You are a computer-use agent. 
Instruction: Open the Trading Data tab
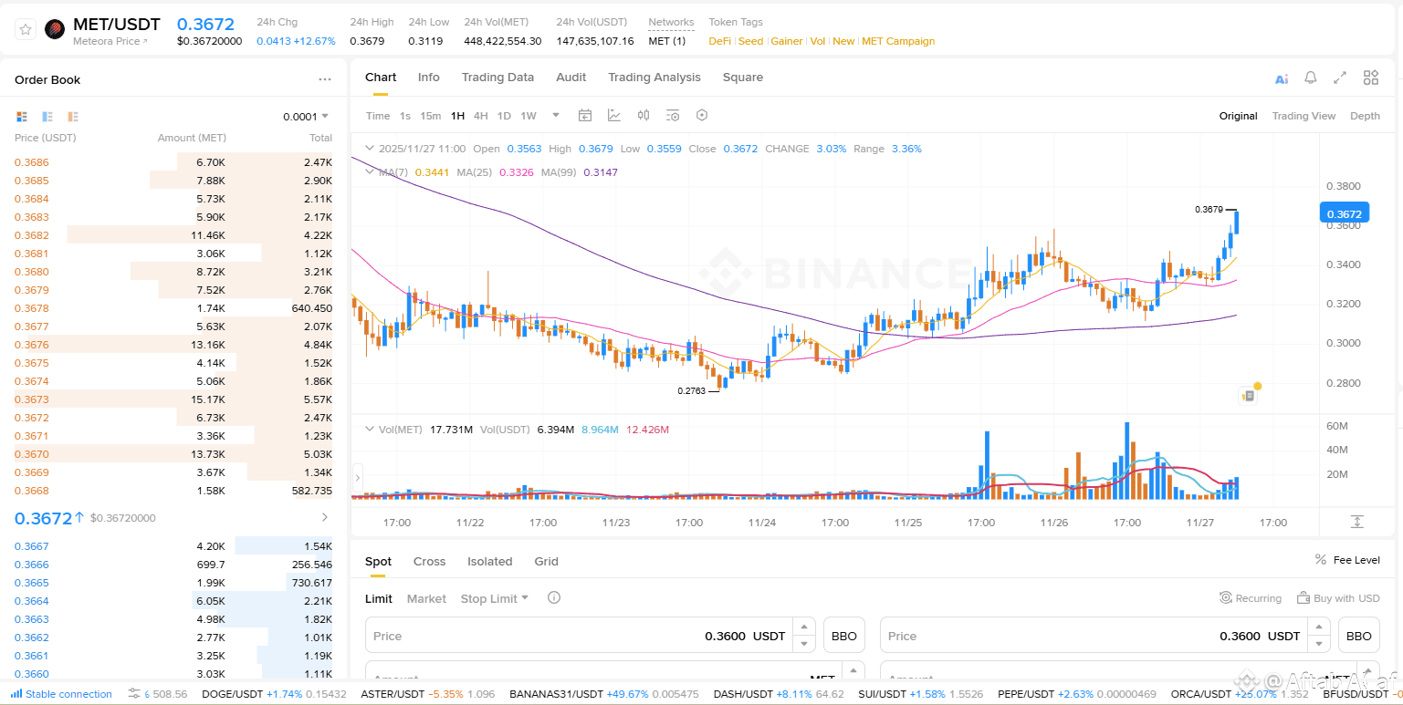point(497,78)
